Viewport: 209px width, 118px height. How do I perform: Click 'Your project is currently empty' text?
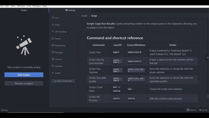[24, 67]
